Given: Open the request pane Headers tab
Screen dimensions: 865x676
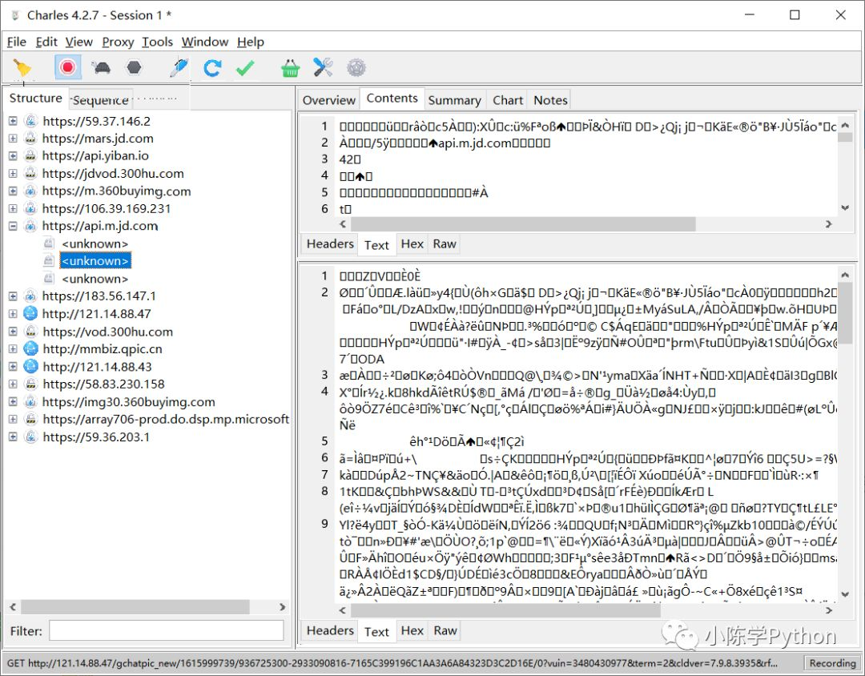Looking at the screenshot, I should (330, 244).
